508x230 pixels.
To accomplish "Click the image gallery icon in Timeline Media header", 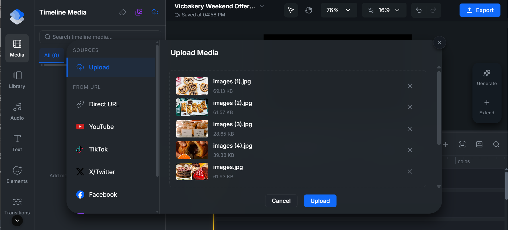I will point(139,12).
